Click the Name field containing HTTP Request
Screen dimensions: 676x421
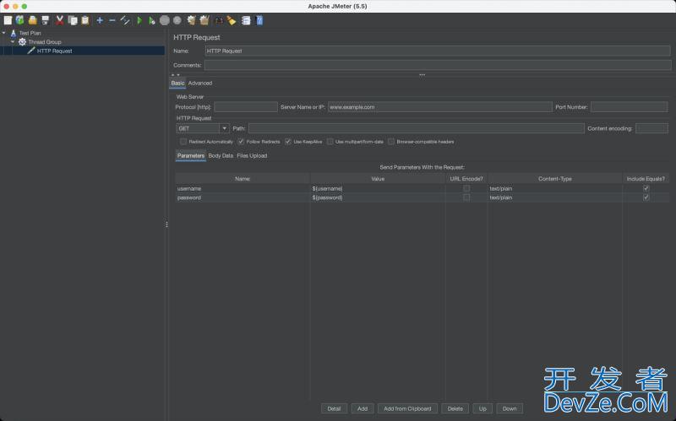(x=438, y=51)
